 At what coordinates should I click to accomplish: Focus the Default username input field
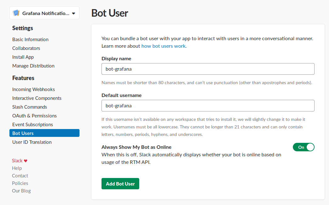click(208, 106)
